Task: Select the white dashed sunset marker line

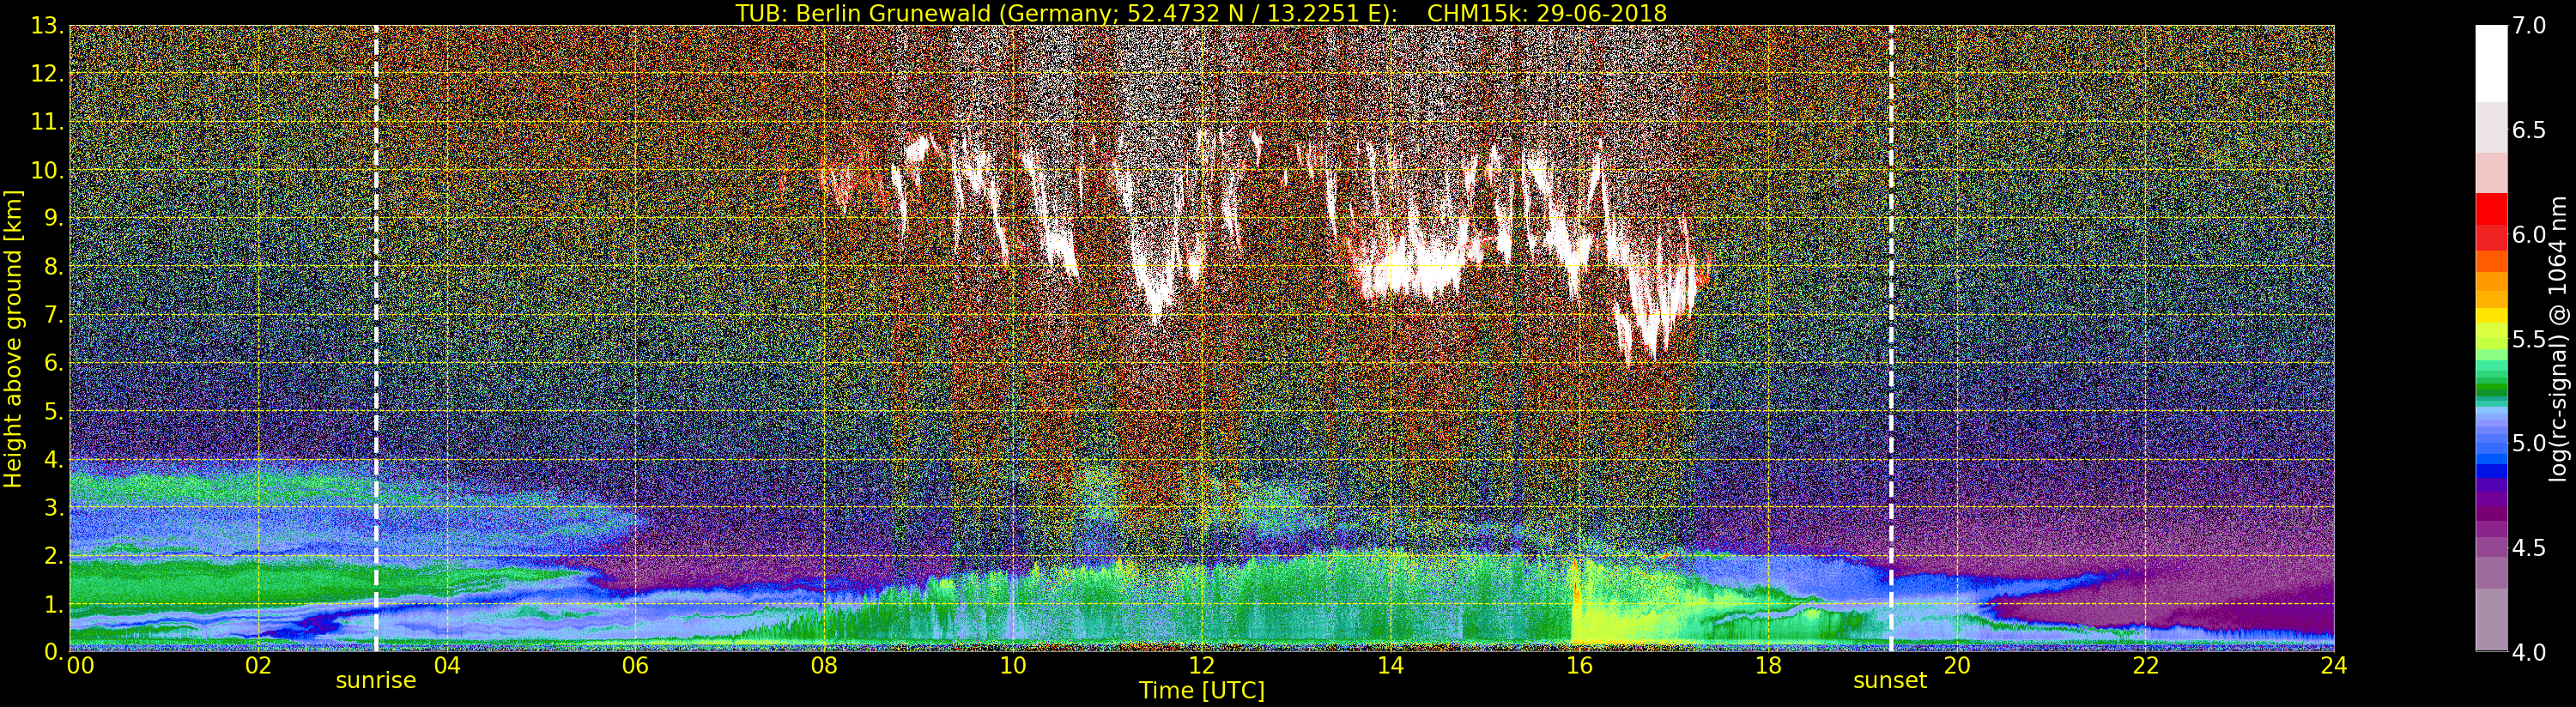Action: pyautogui.click(x=1891, y=338)
